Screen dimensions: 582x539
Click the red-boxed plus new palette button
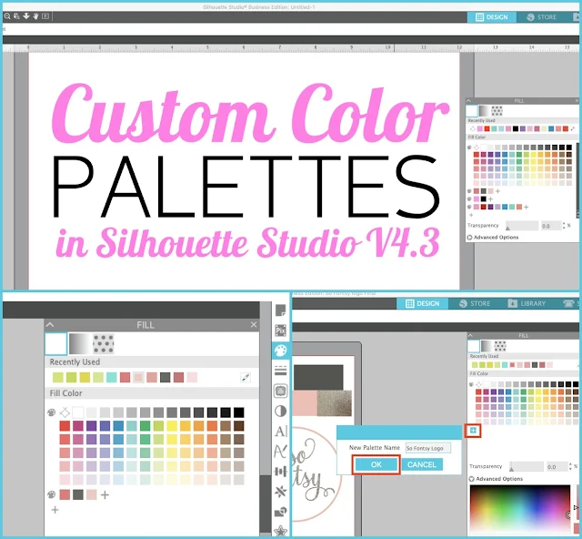(473, 431)
